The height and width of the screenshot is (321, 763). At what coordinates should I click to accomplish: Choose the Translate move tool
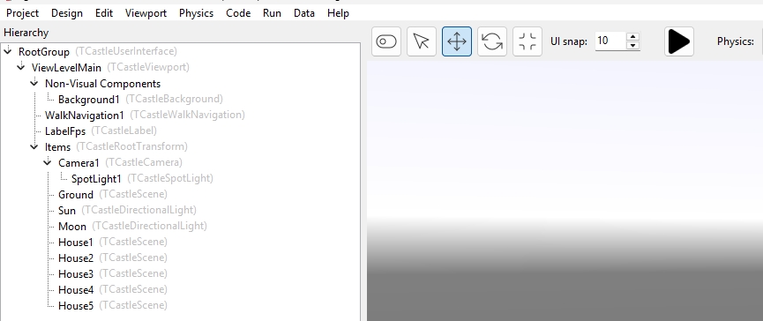click(x=457, y=41)
